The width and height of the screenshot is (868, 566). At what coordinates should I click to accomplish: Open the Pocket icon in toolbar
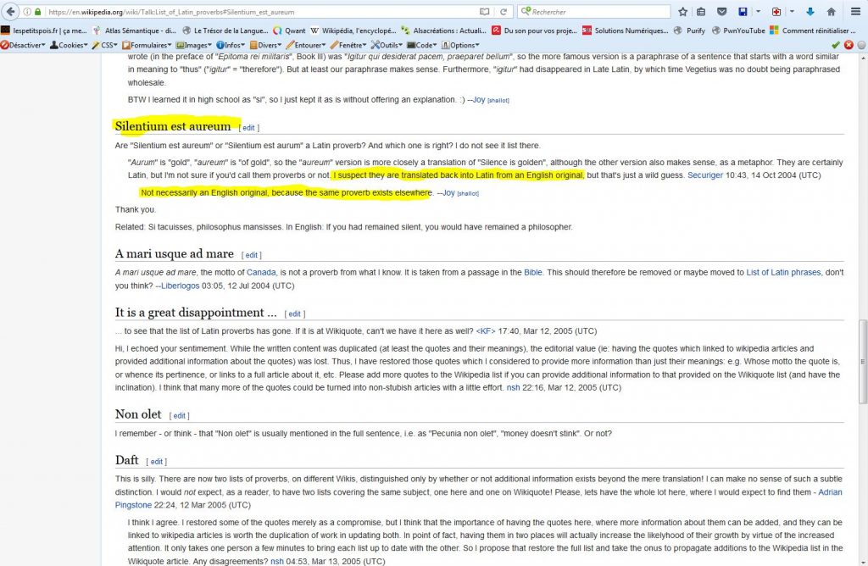pyautogui.click(x=721, y=12)
